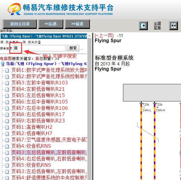Open the [<上一页] previous page link

click(x=104, y=36)
